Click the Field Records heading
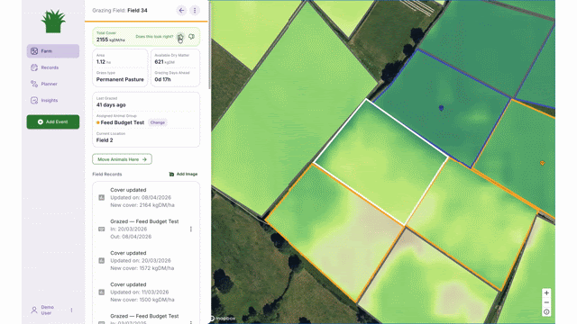 pos(107,174)
